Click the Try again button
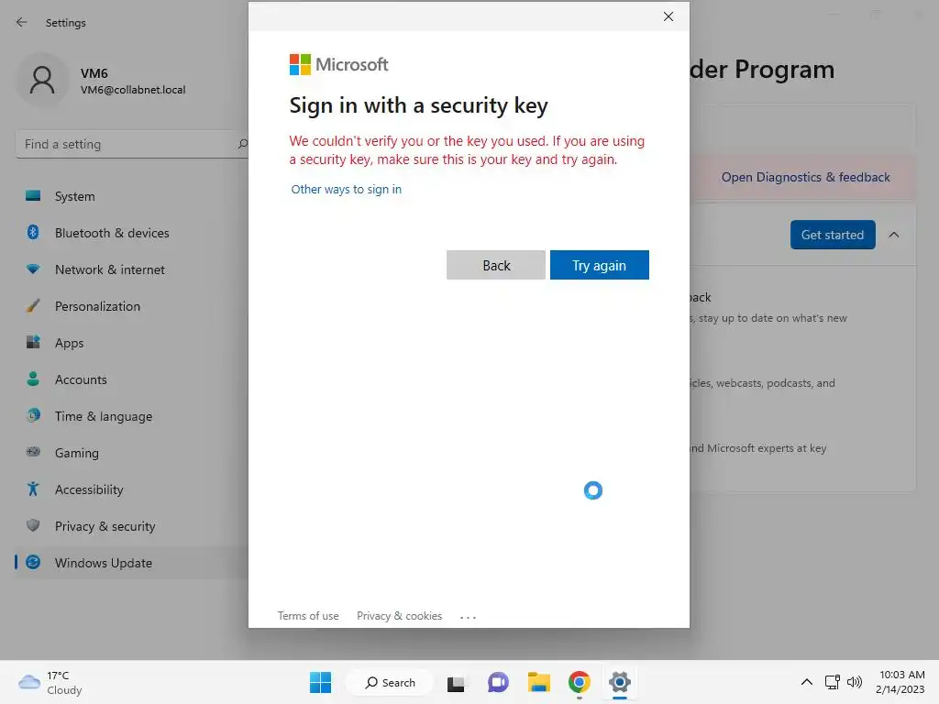The image size is (939, 704). point(599,265)
